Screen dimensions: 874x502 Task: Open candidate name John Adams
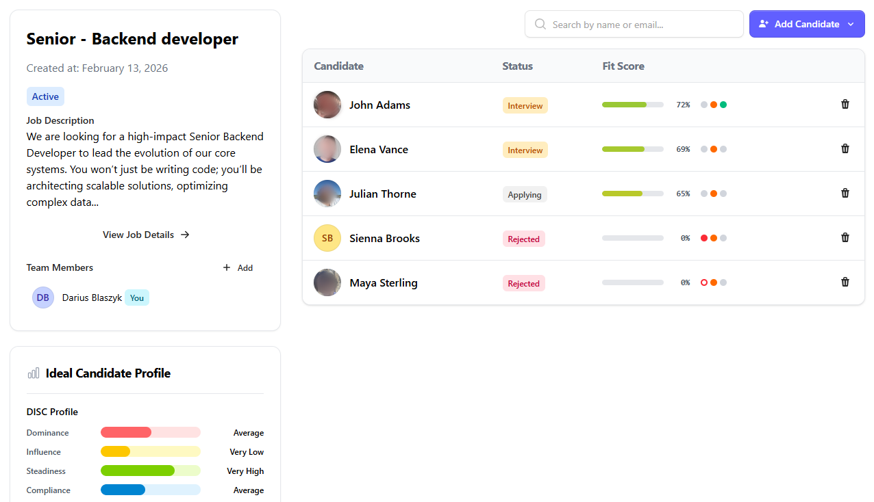[380, 105]
